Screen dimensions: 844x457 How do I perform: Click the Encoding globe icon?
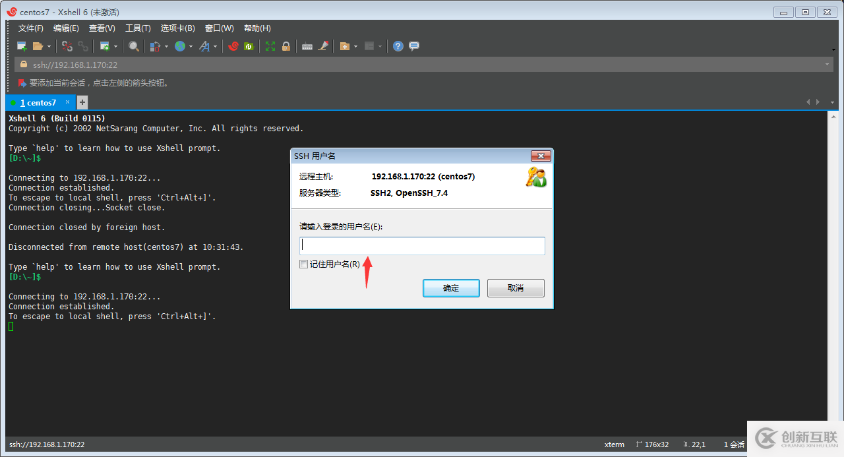[180, 46]
